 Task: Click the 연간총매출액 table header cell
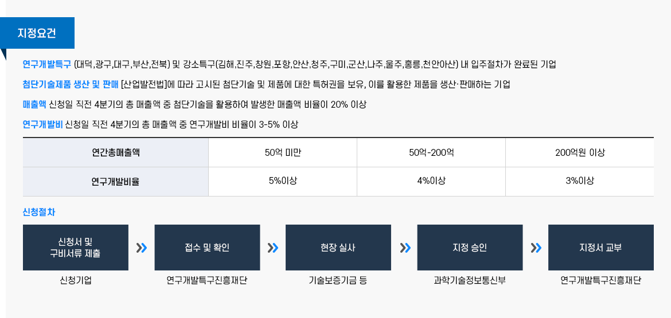[x=116, y=152]
